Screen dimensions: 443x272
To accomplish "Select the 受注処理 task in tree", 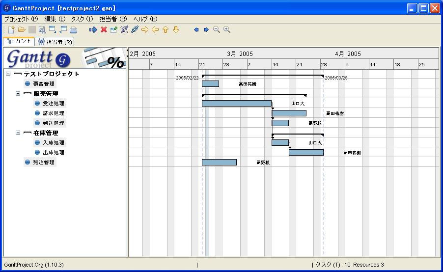I will [x=53, y=104].
